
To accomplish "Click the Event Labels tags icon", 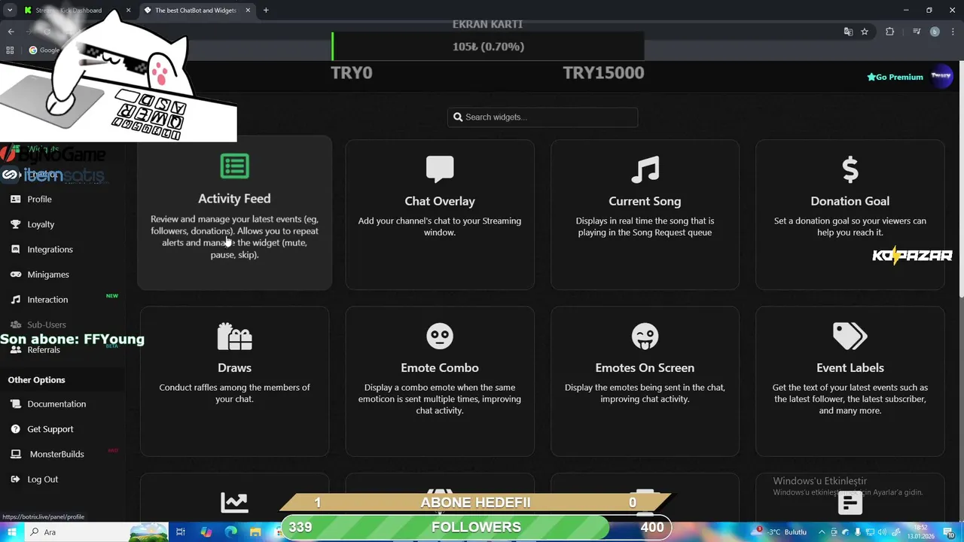I will pyautogui.click(x=850, y=336).
